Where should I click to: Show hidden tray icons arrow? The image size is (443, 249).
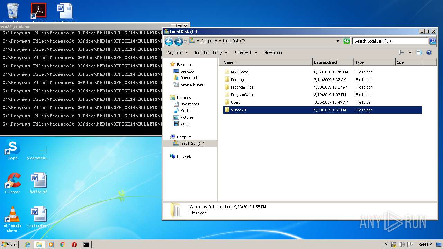[386, 244]
